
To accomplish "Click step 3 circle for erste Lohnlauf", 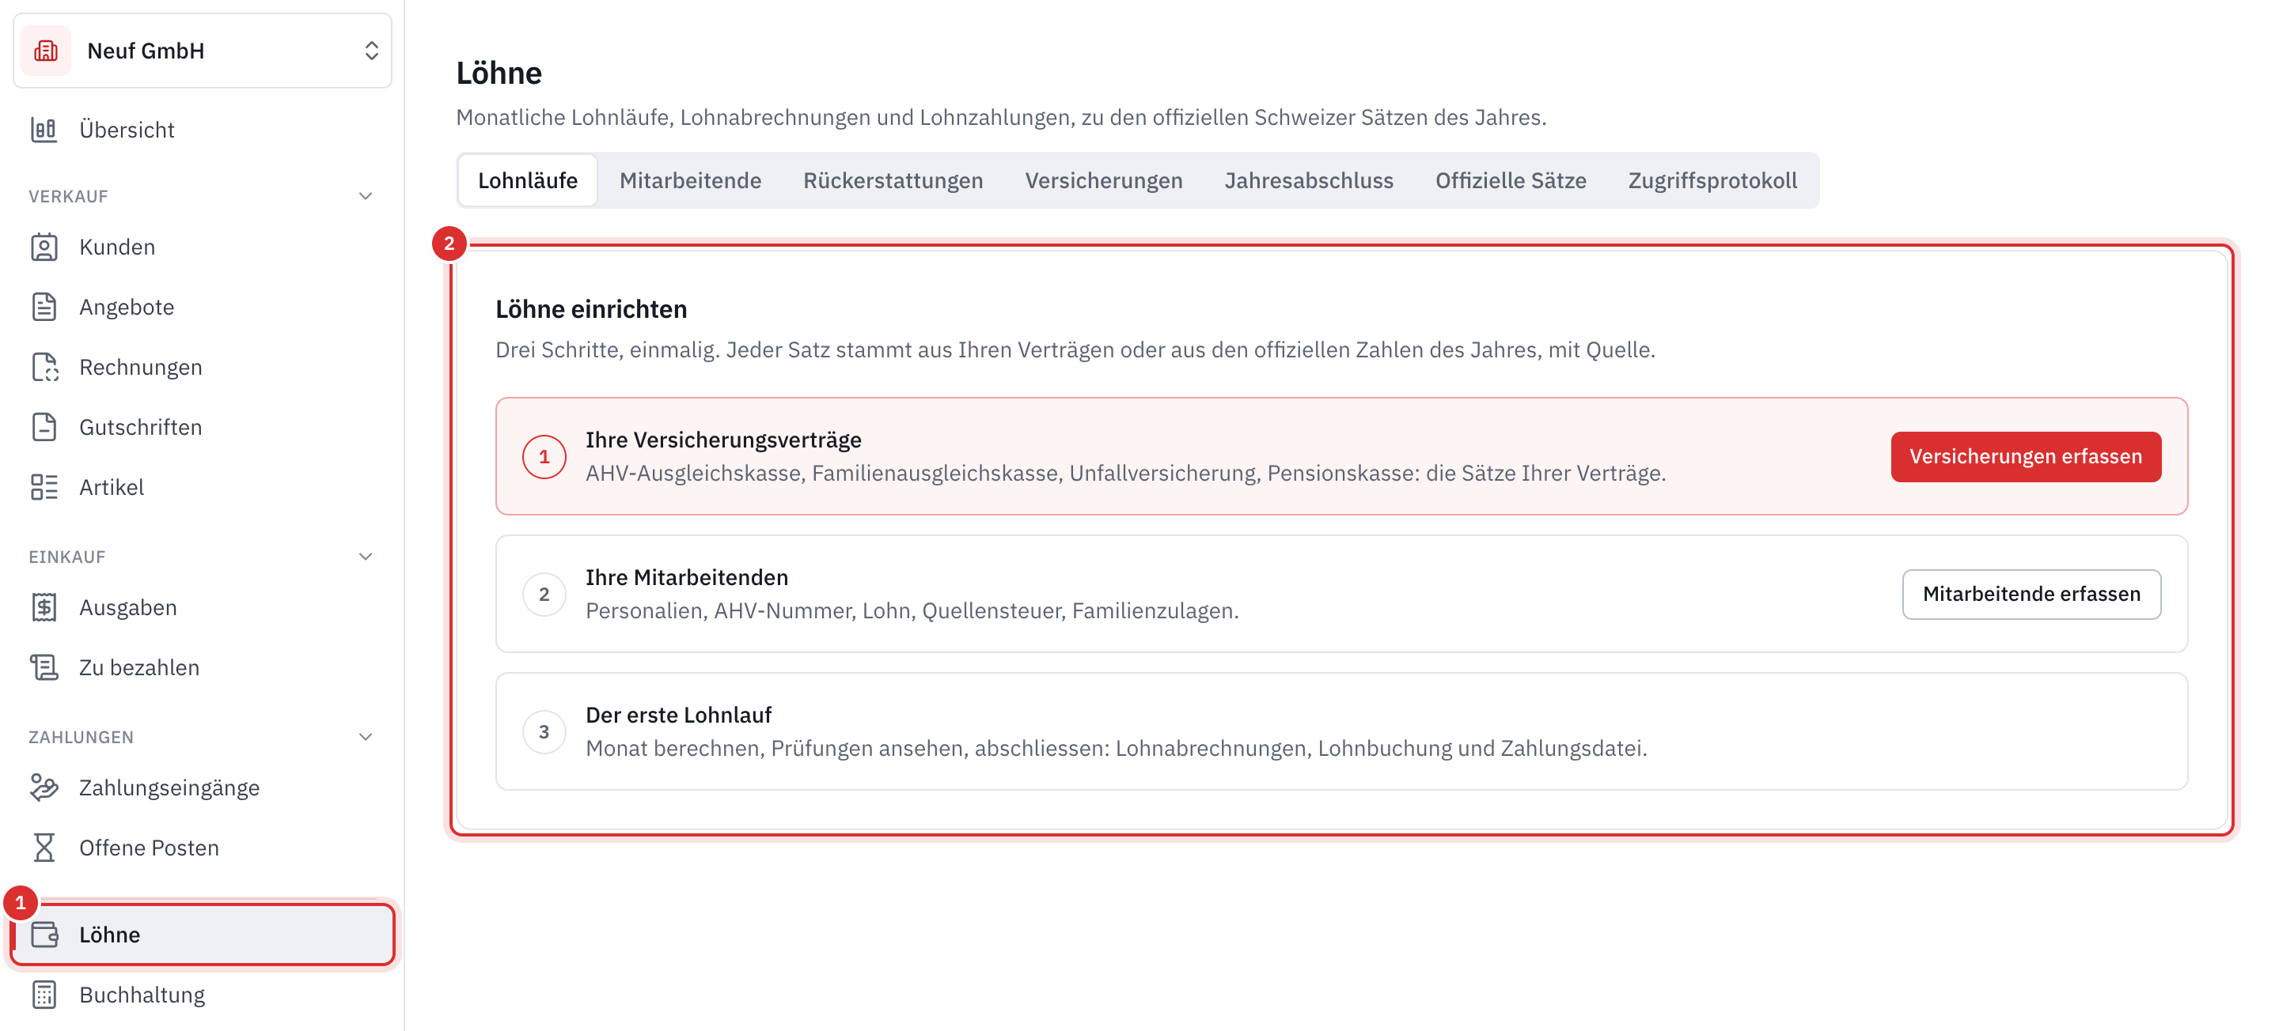I will pos(544,732).
